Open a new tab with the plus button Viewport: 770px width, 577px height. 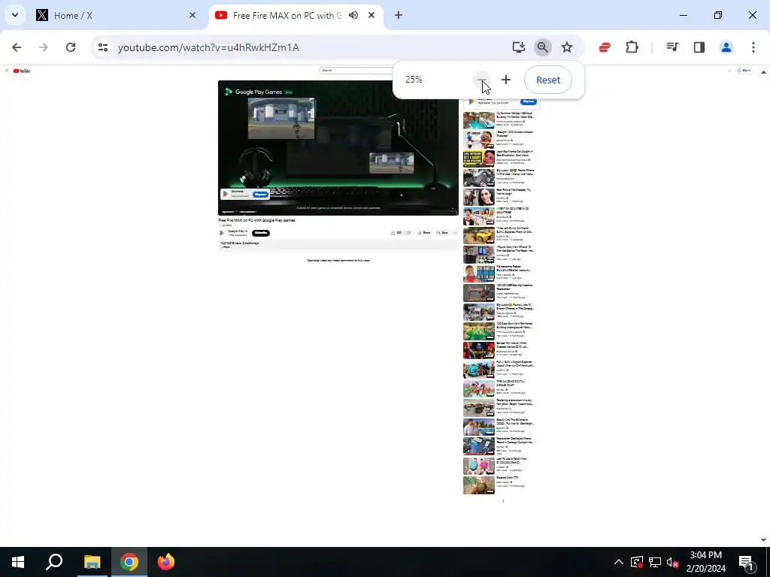[x=399, y=15]
